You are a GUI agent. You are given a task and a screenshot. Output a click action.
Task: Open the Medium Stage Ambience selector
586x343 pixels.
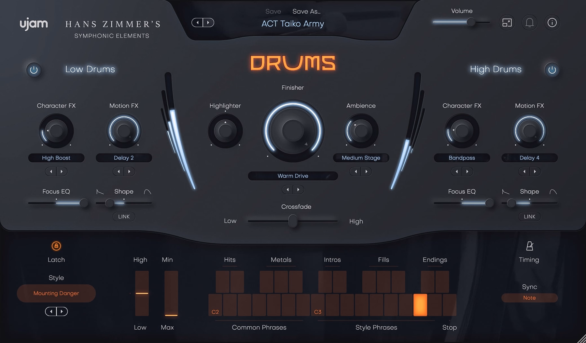pos(361,158)
